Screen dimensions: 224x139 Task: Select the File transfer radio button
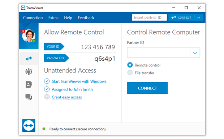coord(130,73)
